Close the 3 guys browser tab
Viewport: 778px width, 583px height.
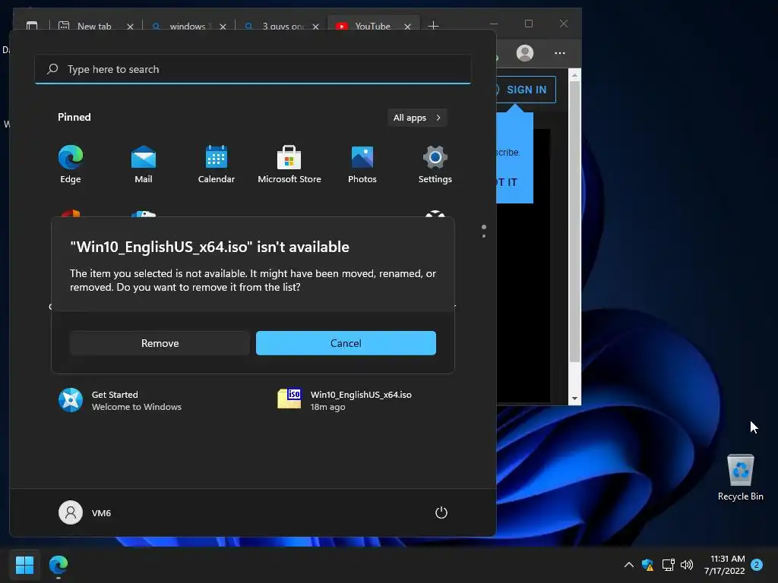point(315,27)
